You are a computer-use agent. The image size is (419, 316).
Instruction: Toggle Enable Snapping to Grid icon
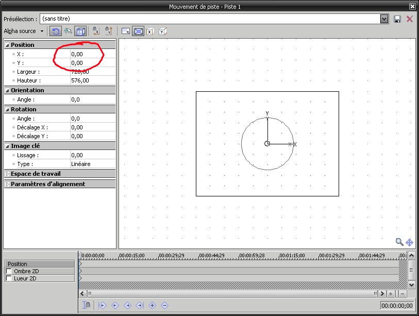(x=68, y=31)
